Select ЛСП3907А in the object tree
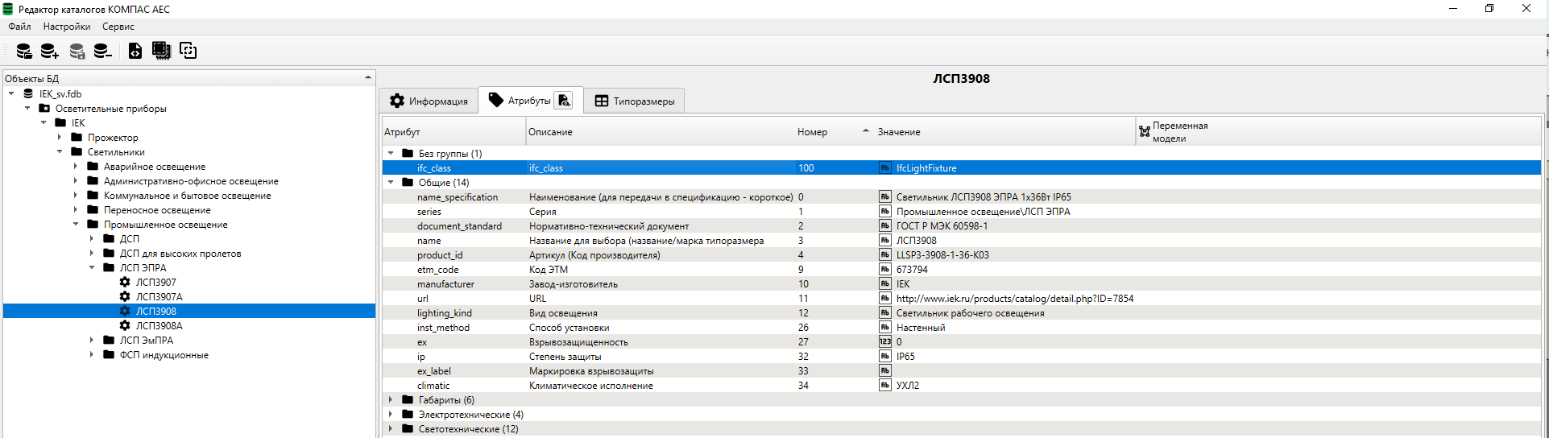This screenshot has height=438, width=1549. 159,297
